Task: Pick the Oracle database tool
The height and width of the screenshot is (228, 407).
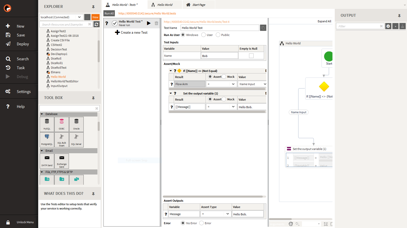Action: [76, 124]
